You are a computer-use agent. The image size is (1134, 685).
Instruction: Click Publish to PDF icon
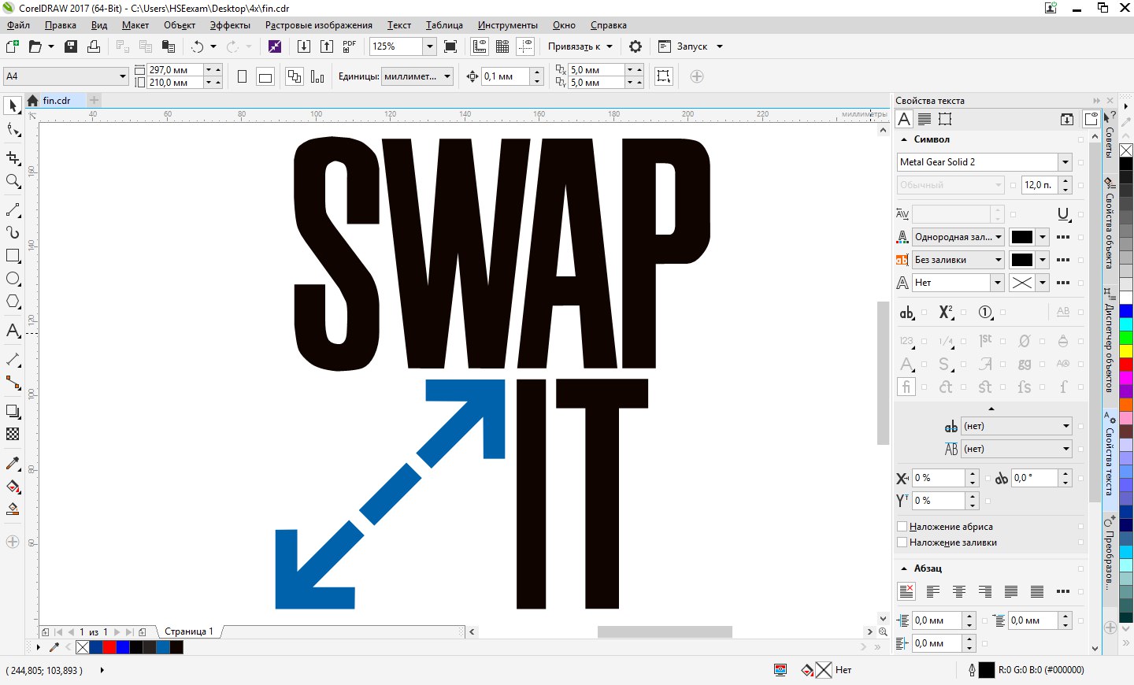(350, 46)
